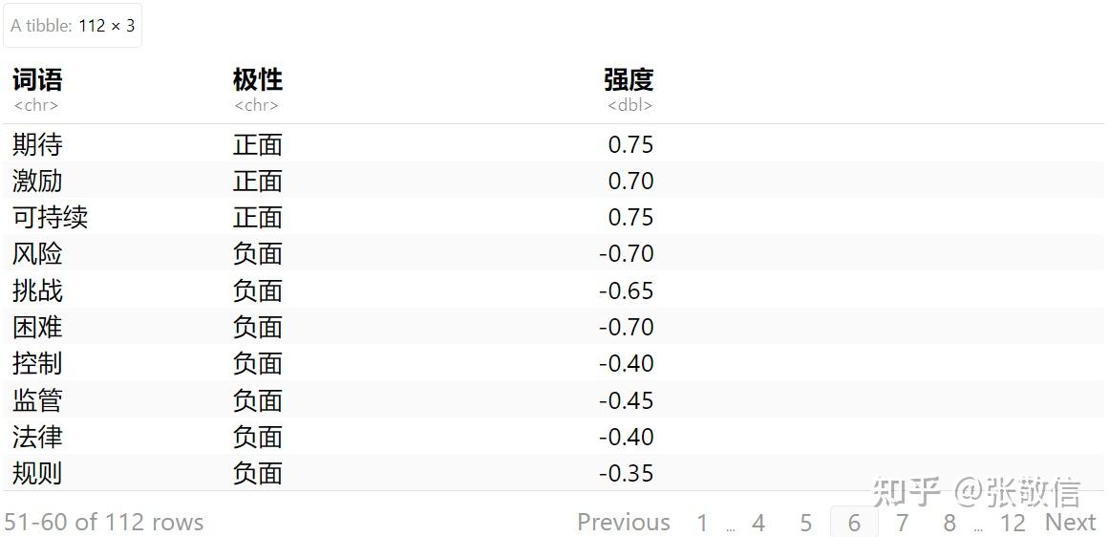1109x537 pixels.
Task: Click the 规则 row entry
Action: (x=37, y=473)
